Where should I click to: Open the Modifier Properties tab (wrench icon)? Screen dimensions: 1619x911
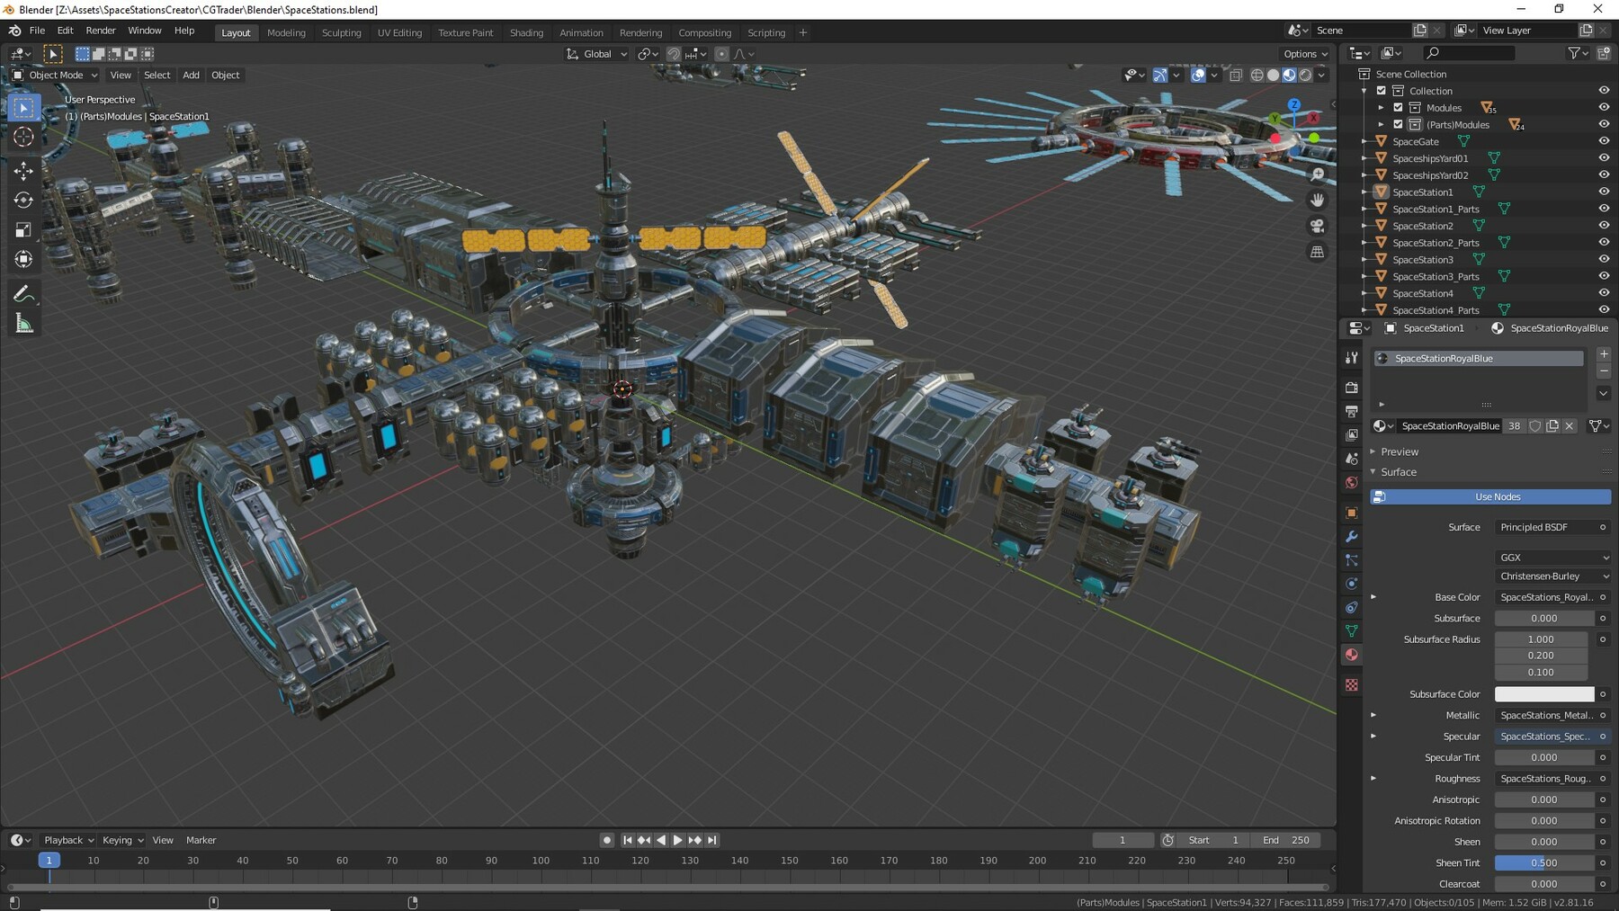pos(1352,537)
